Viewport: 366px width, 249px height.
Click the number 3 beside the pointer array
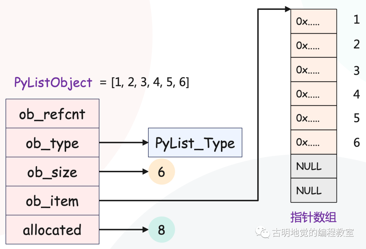click(357, 71)
